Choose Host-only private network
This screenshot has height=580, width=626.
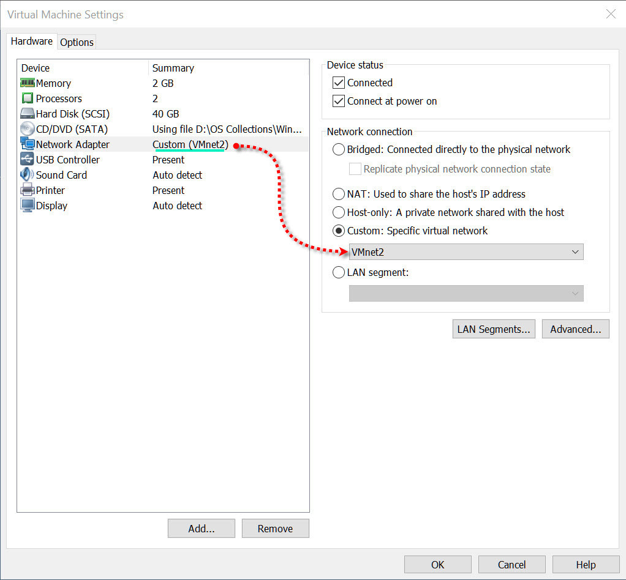339,212
